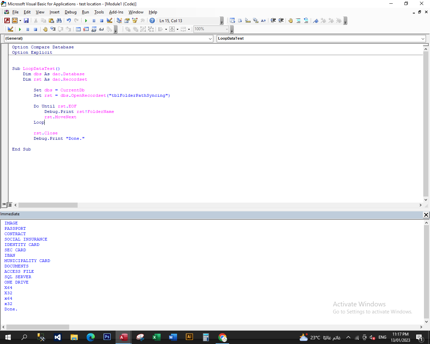Expand the Insert Module dropdown arrow
This screenshot has height=344, width=430.
[x=20, y=20]
